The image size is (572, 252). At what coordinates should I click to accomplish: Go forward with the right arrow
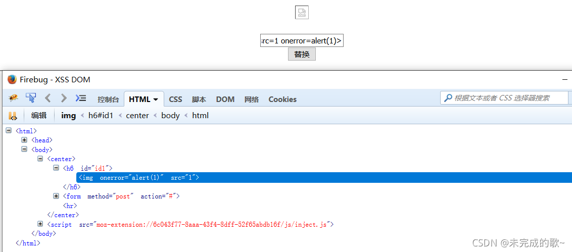[64, 98]
